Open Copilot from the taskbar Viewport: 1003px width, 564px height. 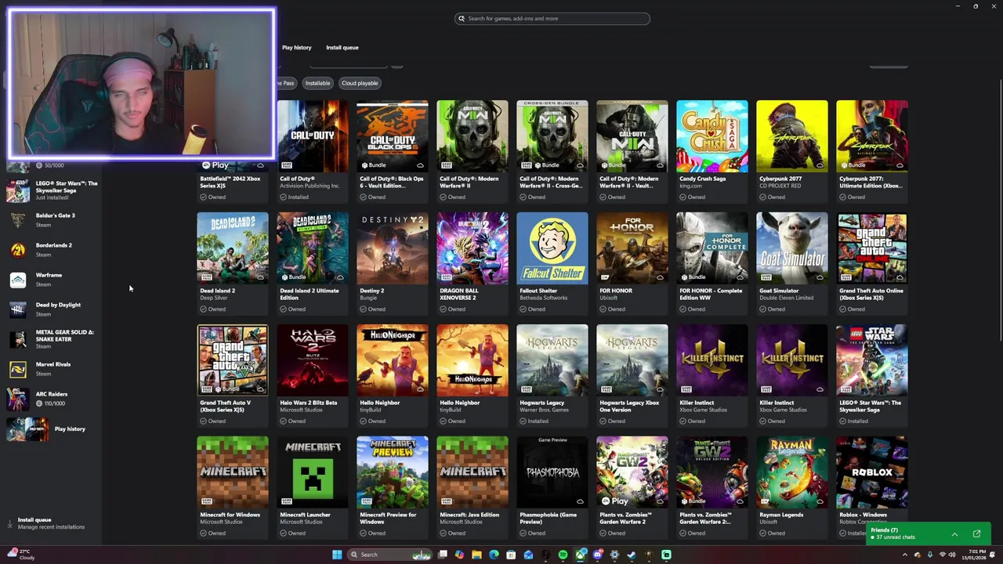click(459, 555)
